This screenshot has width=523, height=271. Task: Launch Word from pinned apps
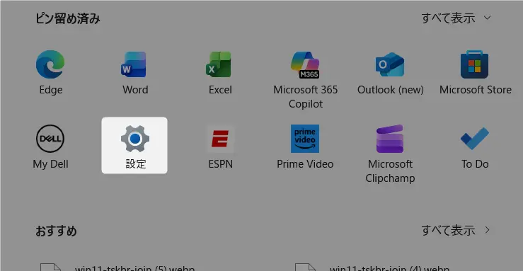pyautogui.click(x=134, y=72)
